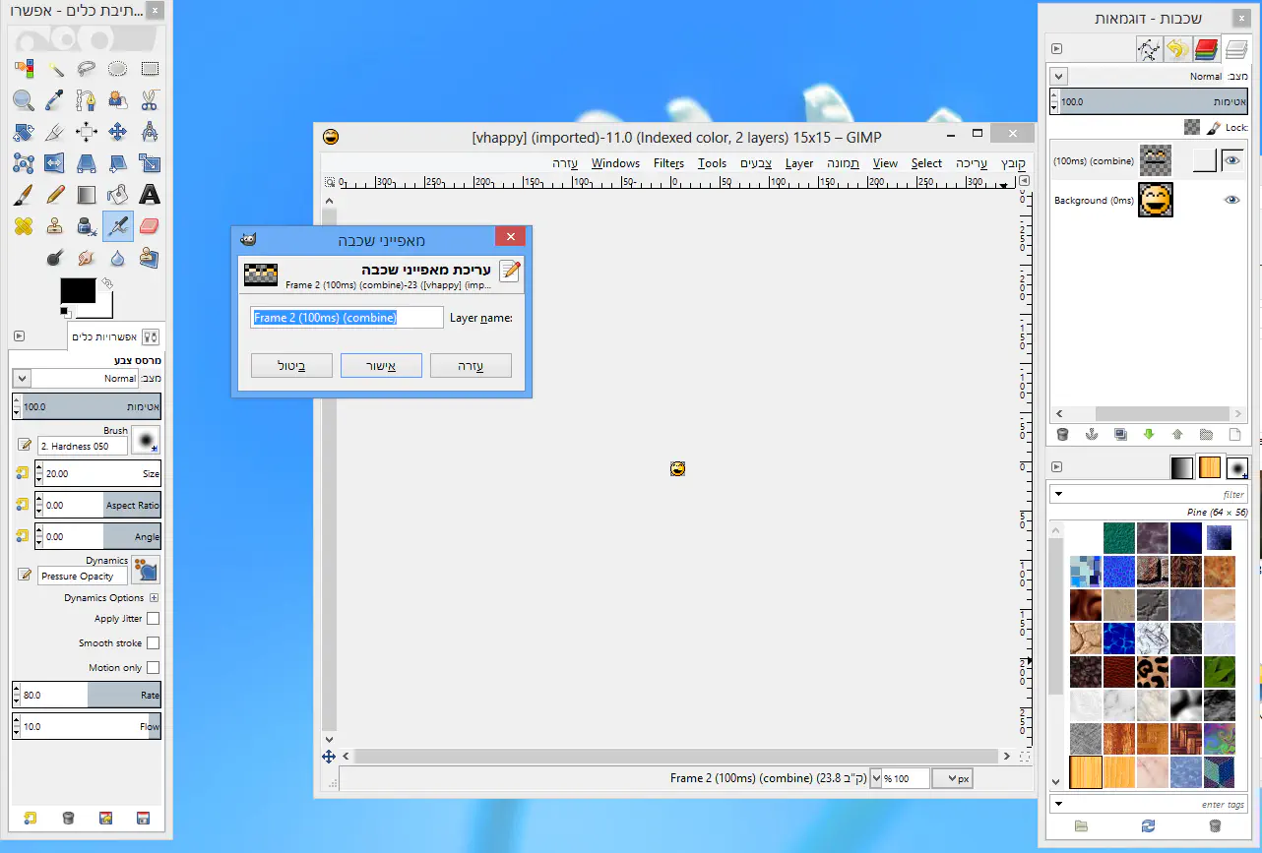Select the Text tool in toolbox

pyautogui.click(x=150, y=194)
